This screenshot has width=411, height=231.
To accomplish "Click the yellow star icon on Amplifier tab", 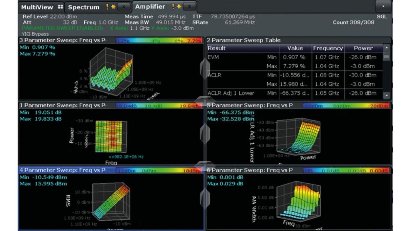I will [x=180, y=6].
